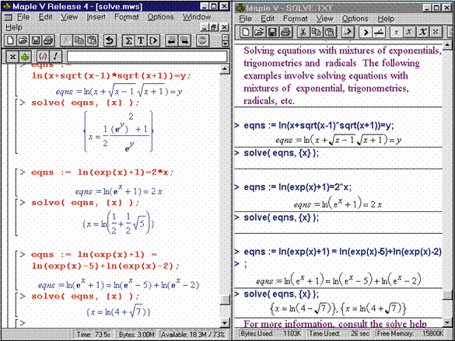This screenshot has width=455, height=341.
Task: Click the auto-correct syntax check button
Action: pyautogui.click(x=43, y=57)
